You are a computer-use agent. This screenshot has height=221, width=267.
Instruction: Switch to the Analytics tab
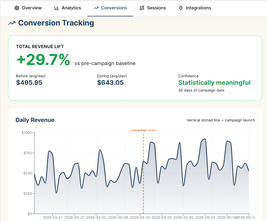tap(68, 8)
